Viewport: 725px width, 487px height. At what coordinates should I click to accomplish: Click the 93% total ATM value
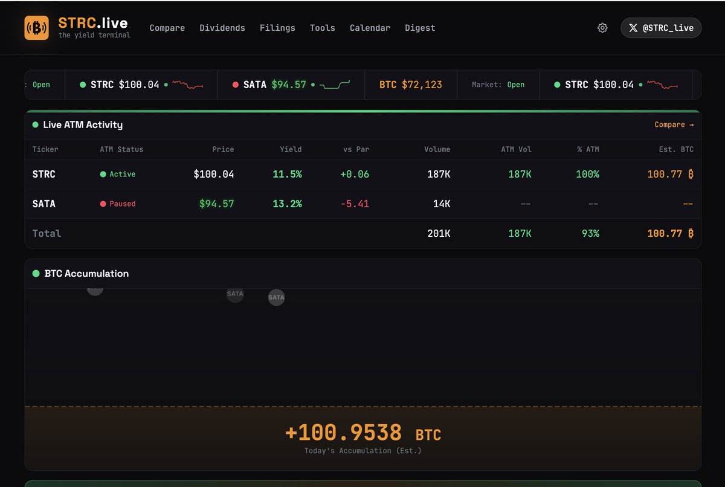pyautogui.click(x=590, y=233)
